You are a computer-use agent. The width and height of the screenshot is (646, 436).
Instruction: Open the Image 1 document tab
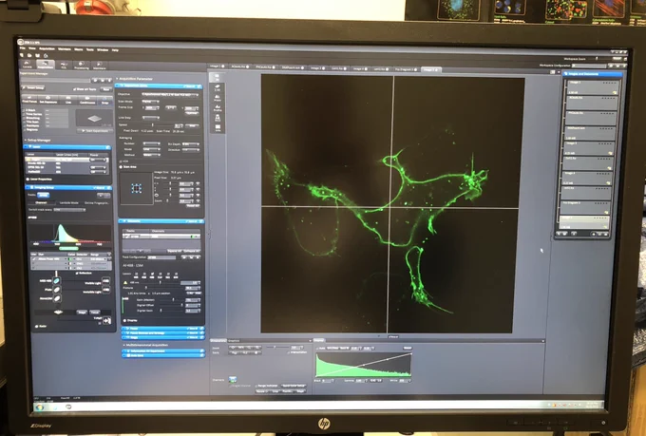pos(218,66)
